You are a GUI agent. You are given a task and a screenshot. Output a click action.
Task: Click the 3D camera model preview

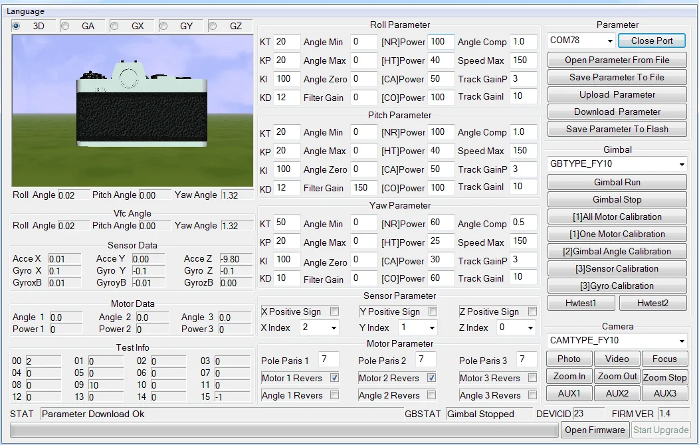pos(132,110)
